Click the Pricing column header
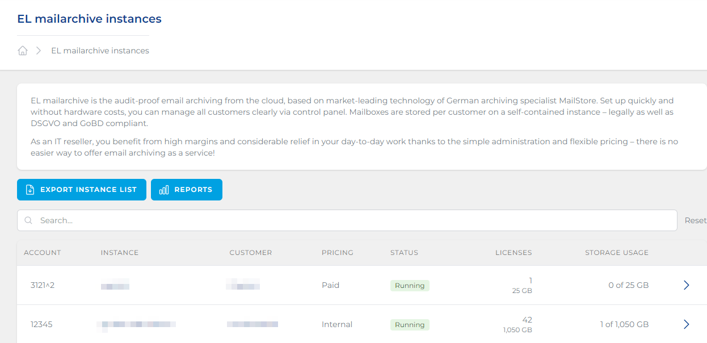Screen dimensions: 707x343 337,253
